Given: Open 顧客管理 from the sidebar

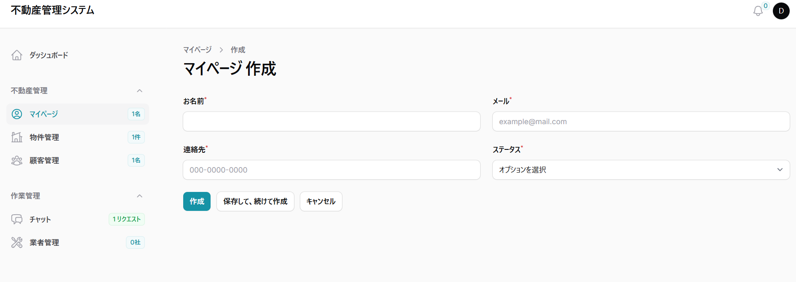Looking at the screenshot, I should coord(44,160).
